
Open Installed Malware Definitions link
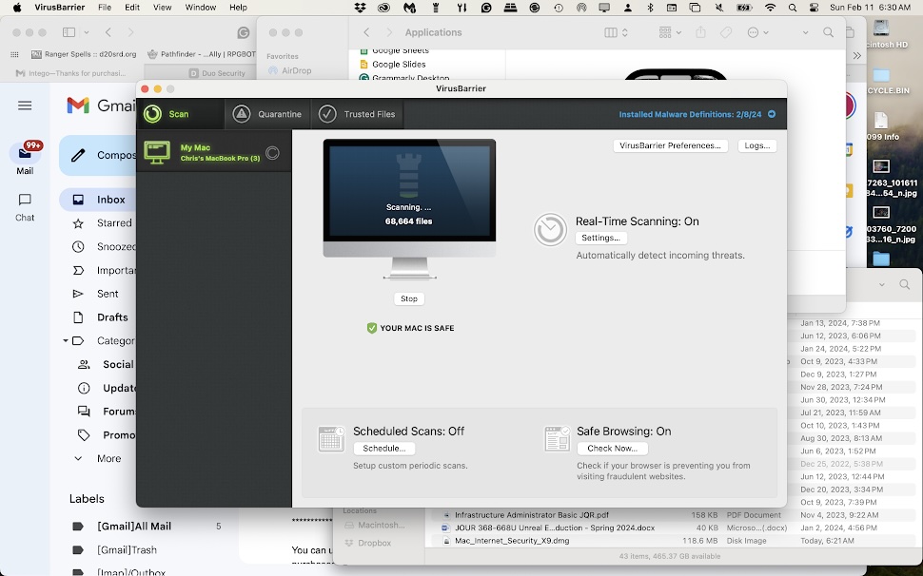pos(690,114)
